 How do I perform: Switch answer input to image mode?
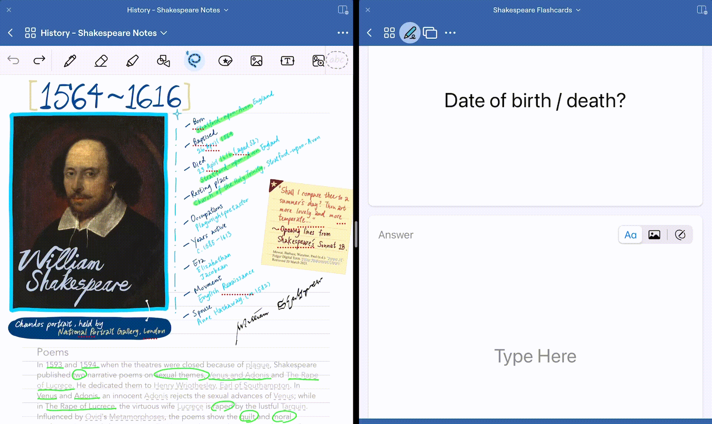[x=654, y=235]
